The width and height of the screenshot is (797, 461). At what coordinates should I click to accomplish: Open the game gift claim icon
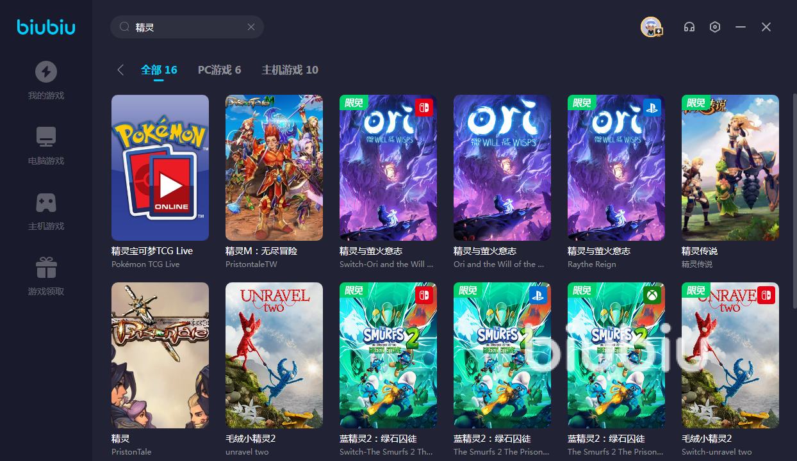(x=45, y=268)
